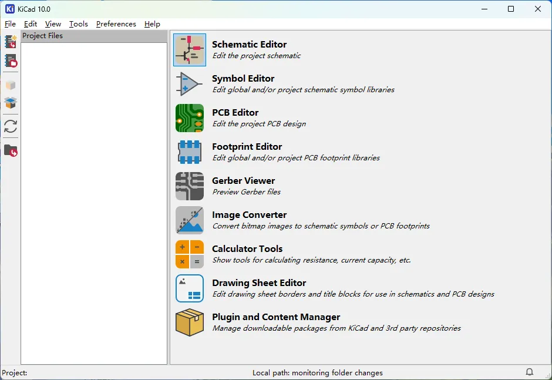Click the Project Files panel header
The image size is (552, 380).
tap(93, 36)
